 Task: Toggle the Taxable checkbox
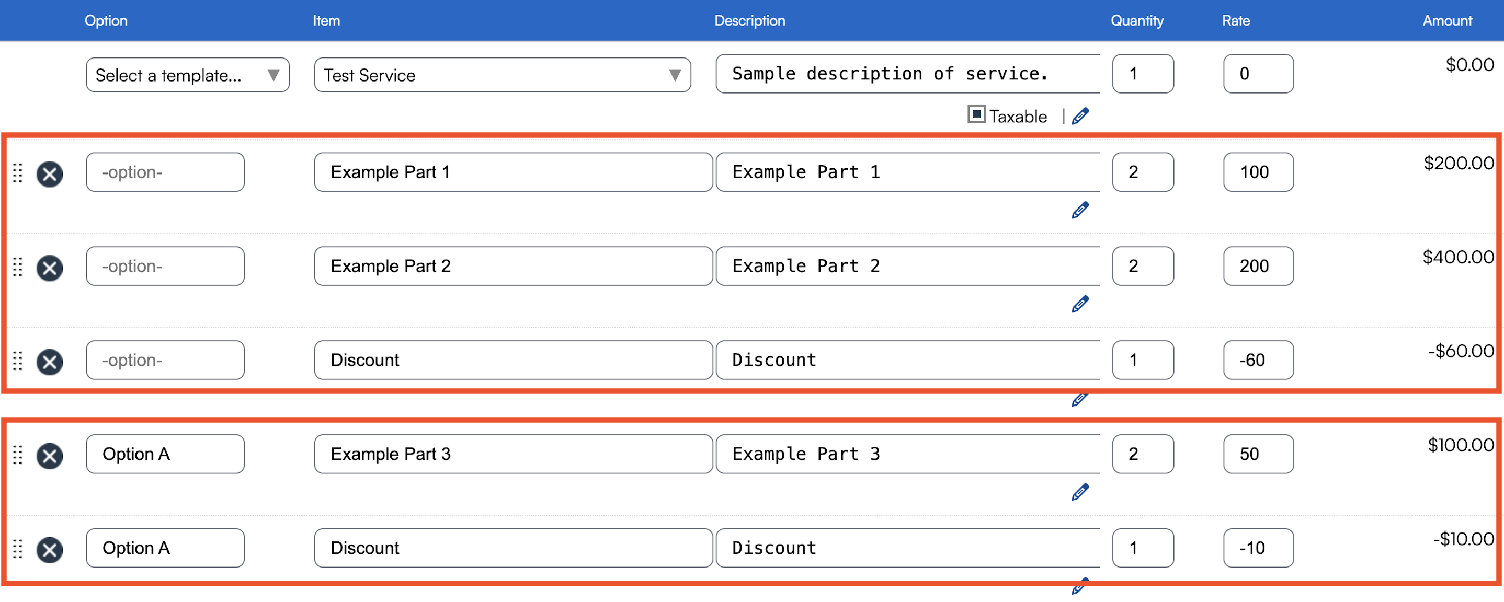[976, 114]
